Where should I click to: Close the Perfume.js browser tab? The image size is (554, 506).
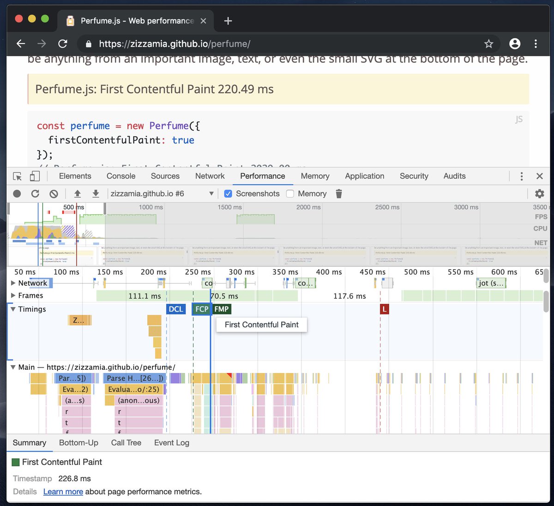(x=204, y=21)
